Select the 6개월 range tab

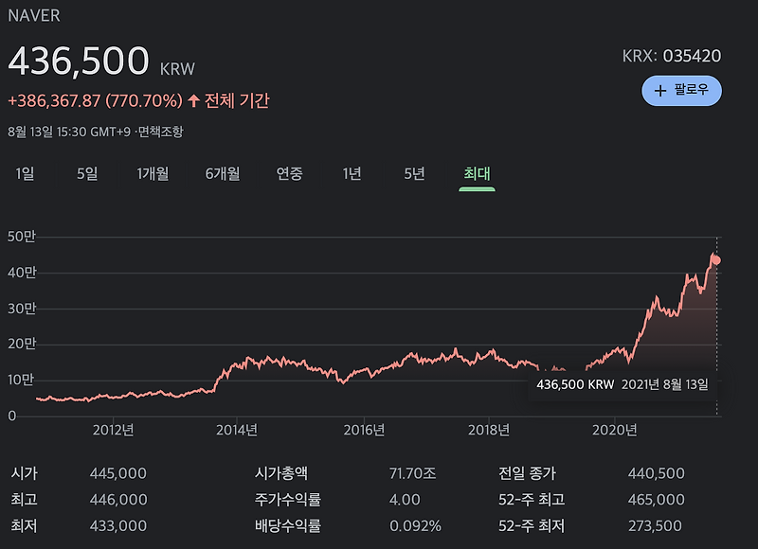coord(223,173)
